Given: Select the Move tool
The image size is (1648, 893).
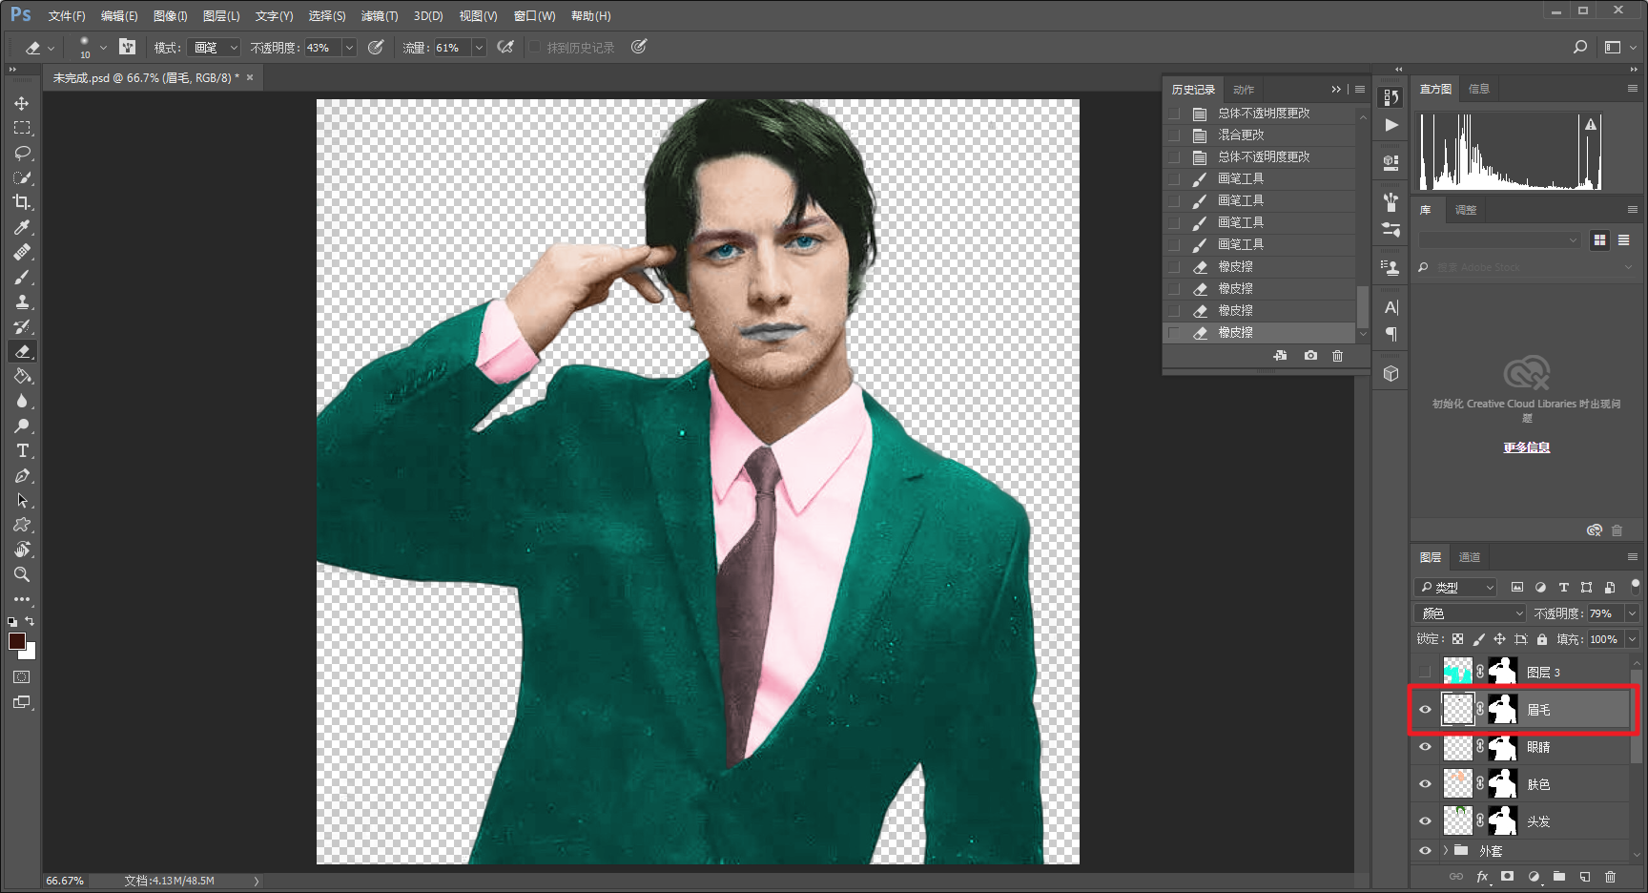Looking at the screenshot, I should click(22, 103).
